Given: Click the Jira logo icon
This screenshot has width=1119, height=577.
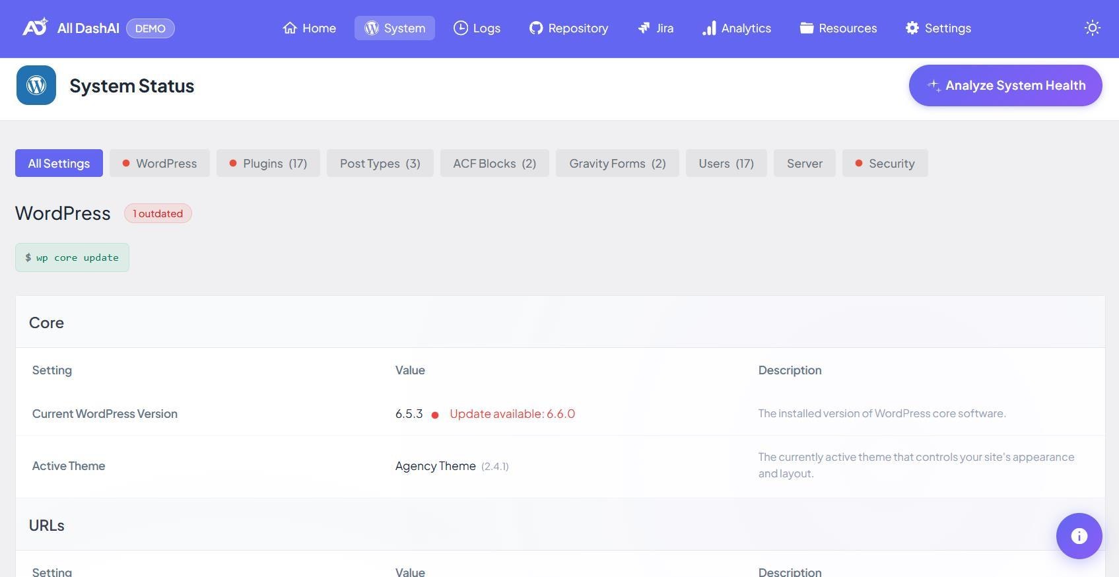Looking at the screenshot, I should (x=644, y=28).
